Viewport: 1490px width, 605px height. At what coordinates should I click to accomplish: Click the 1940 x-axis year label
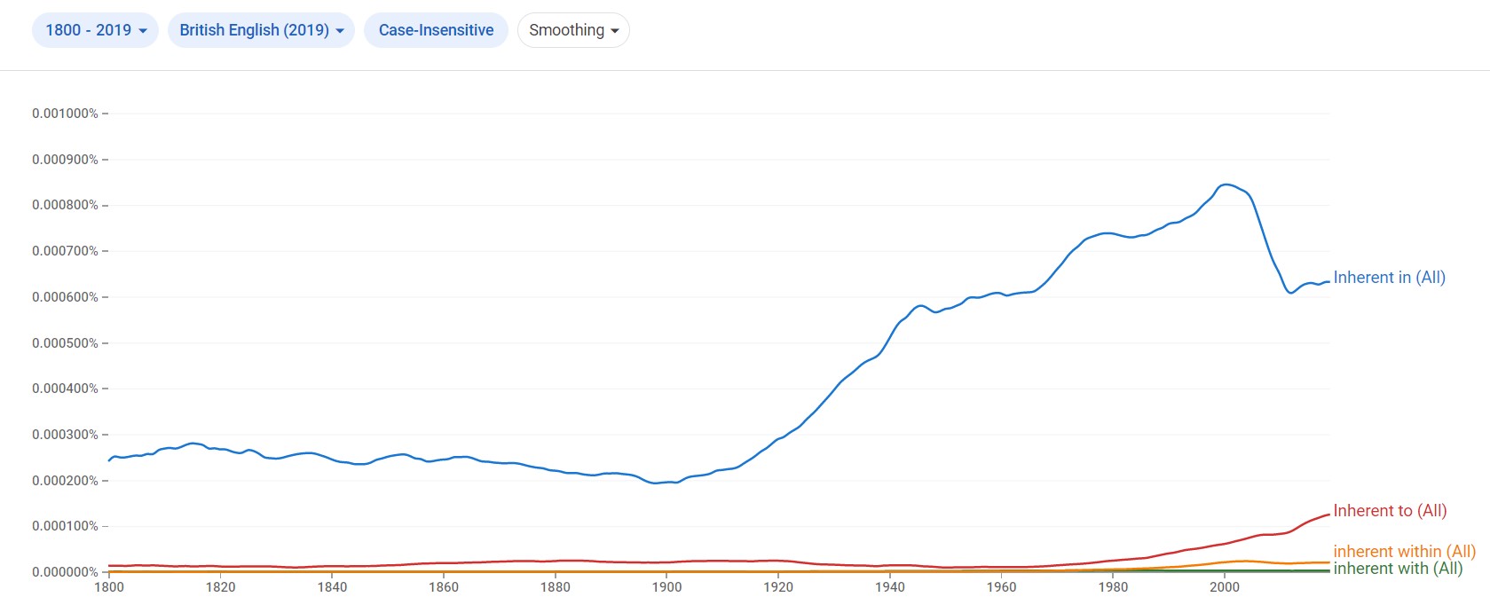[890, 586]
